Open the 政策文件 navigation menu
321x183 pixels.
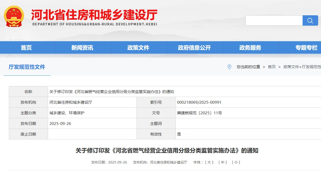(x=138, y=48)
